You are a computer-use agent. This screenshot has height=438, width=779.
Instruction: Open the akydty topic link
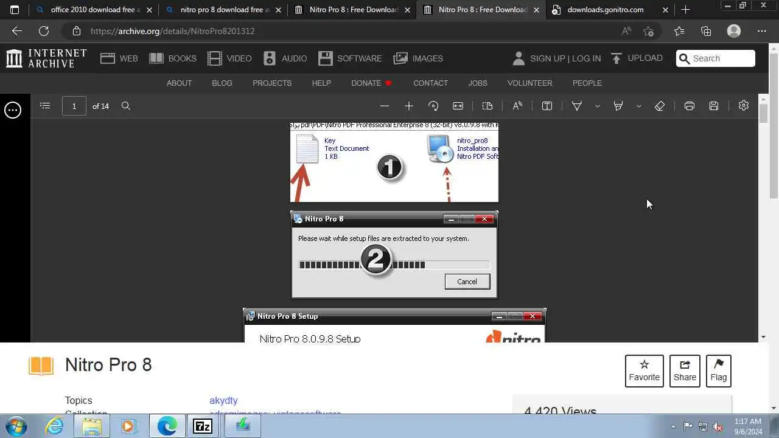(223, 400)
